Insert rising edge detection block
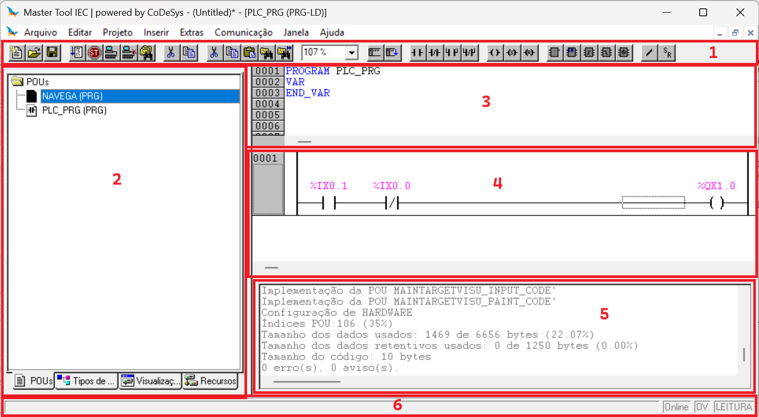Viewport: 759px width, 417px height. tap(589, 52)
